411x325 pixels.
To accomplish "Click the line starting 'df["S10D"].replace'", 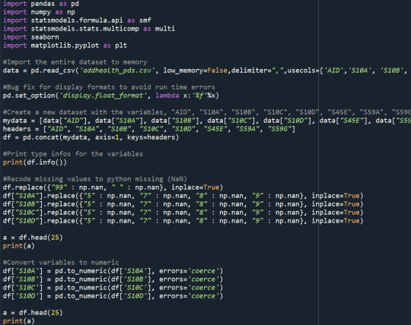I will [x=183, y=221].
